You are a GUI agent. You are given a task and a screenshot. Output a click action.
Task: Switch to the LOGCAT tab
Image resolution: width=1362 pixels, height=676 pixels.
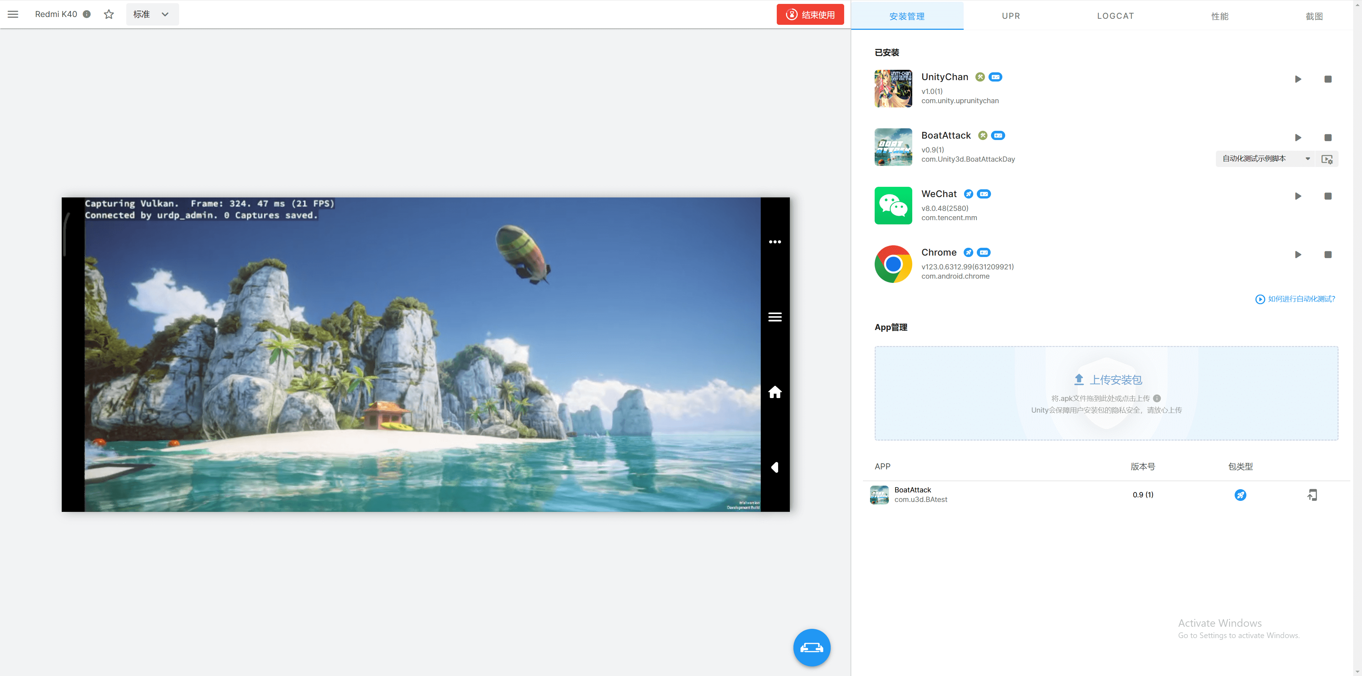[1115, 16]
